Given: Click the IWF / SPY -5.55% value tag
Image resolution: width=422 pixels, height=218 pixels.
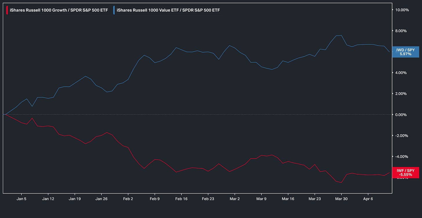Looking at the screenshot, I should click(405, 173).
